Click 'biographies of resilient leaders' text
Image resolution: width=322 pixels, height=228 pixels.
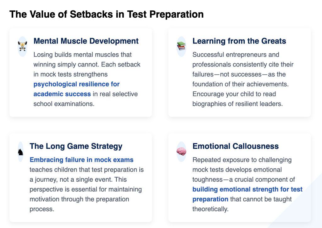pos(237,104)
